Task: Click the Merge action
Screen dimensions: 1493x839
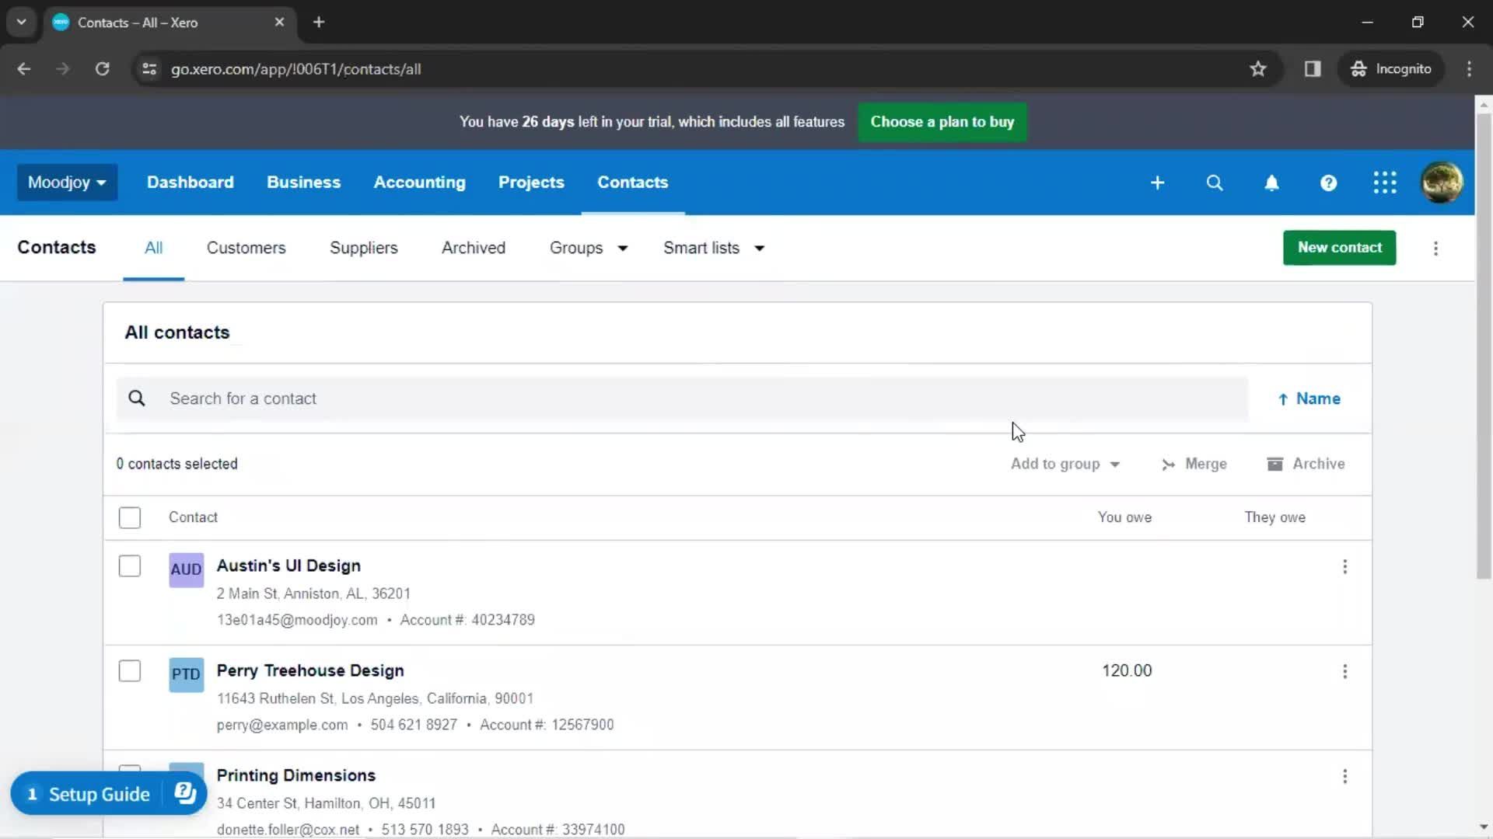Action: (1194, 464)
